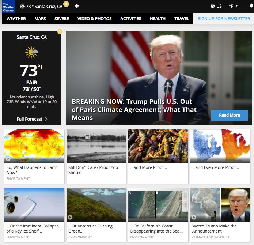Open the blue and orange map thumbnail

220,146
